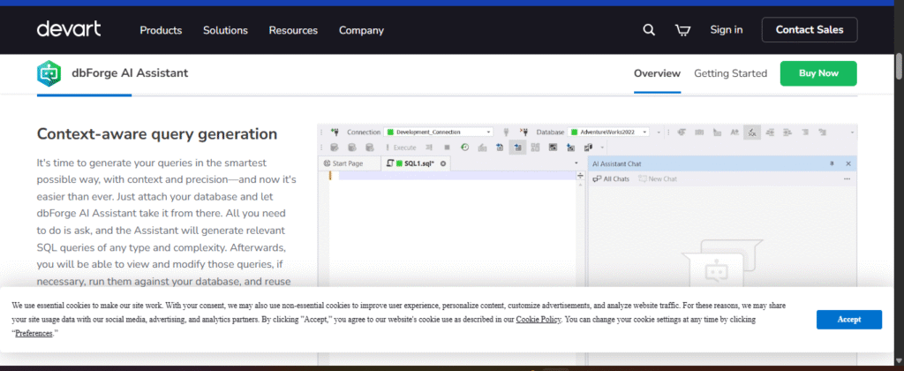The height and width of the screenshot is (371, 904).
Task: Click the page scrollbar thumb
Action: pos(899,66)
